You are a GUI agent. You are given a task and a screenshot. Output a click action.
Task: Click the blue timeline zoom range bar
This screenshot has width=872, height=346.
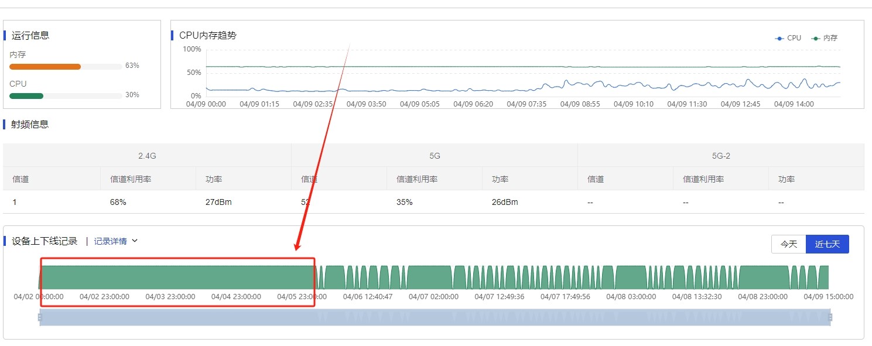pyautogui.click(x=435, y=317)
